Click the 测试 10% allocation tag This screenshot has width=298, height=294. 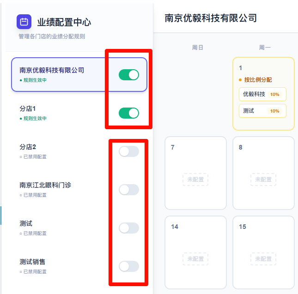pyautogui.click(x=262, y=111)
